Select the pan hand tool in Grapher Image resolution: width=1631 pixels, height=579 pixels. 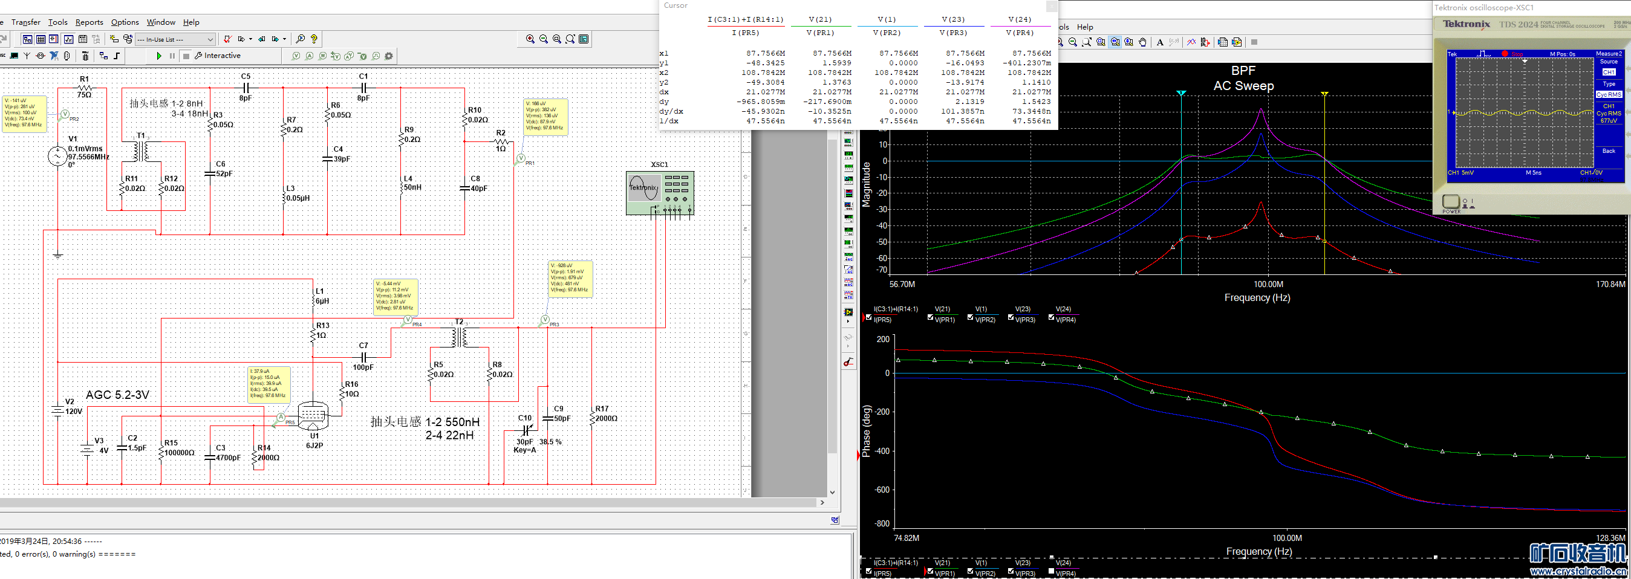1142,42
